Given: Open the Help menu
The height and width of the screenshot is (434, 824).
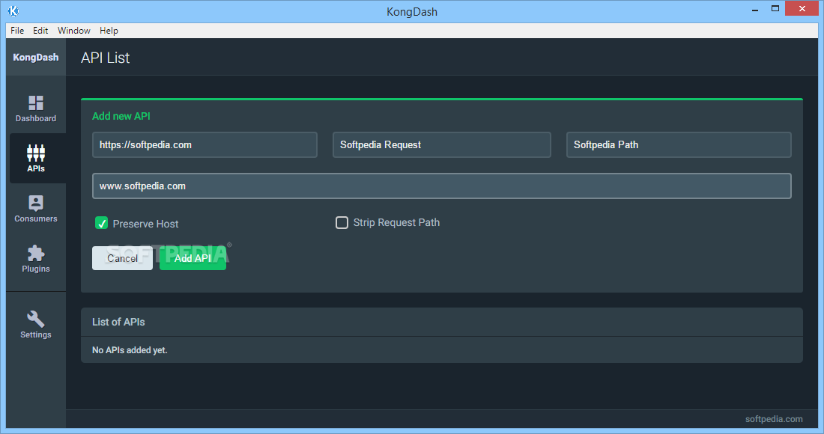Looking at the screenshot, I should [109, 31].
